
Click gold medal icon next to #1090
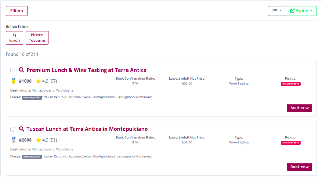click(x=13, y=81)
